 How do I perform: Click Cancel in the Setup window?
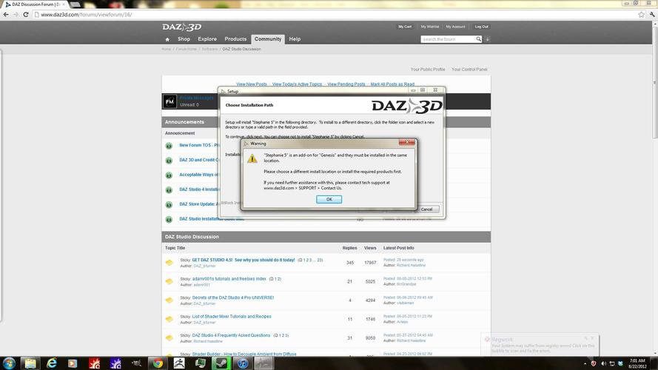click(427, 209)
